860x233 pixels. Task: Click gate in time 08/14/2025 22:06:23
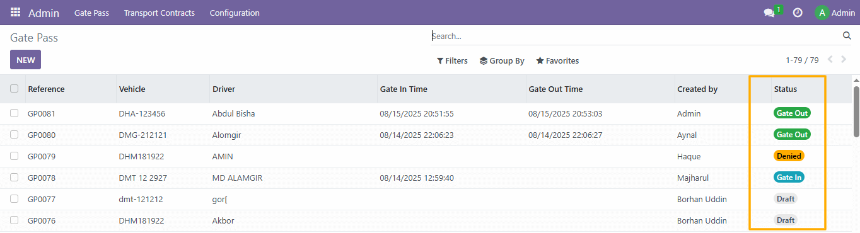click(x=417, y=135)
